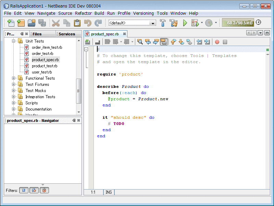Click the garbage collection clock icon
The height and width of the screenshot is (206, 274).
pyautogui.click(x=259, y=22)
